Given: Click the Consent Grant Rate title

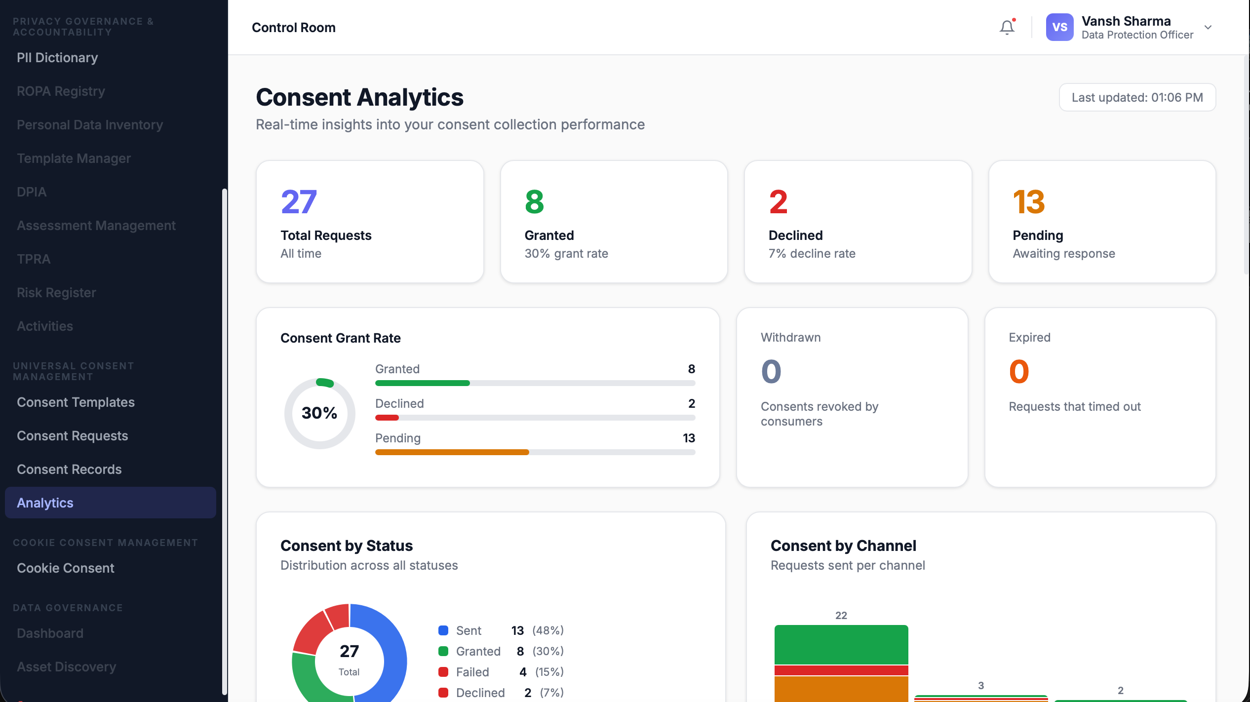Looking at the screenshot, I should 341,338.
